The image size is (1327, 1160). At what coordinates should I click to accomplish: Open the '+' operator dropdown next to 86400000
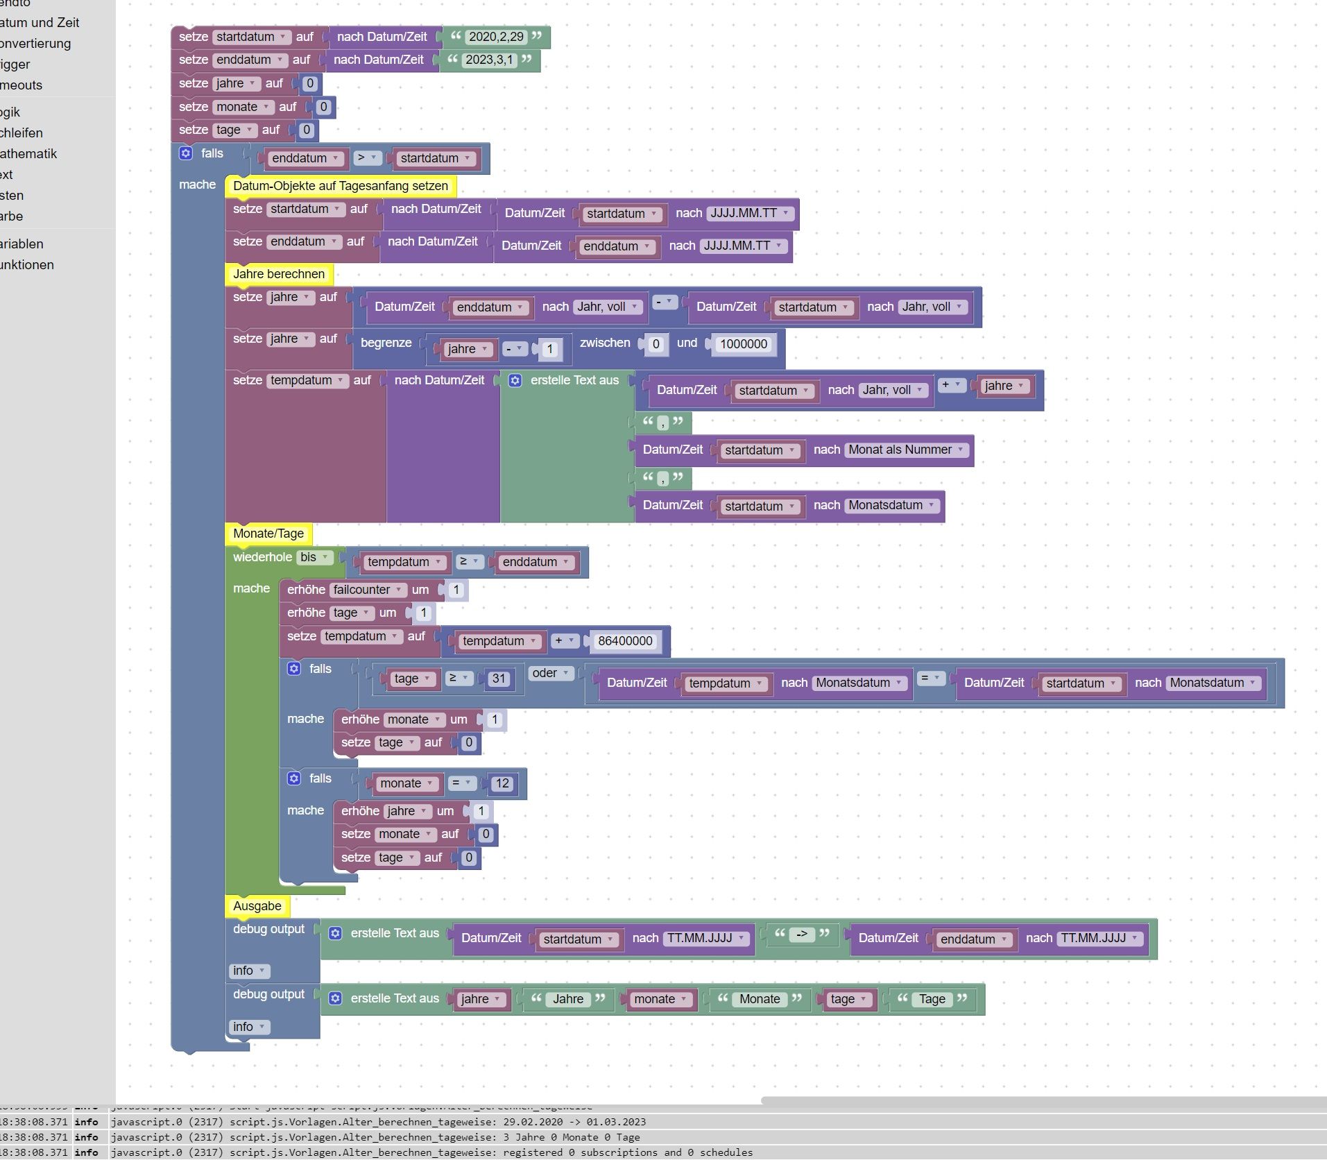[565, 640]
